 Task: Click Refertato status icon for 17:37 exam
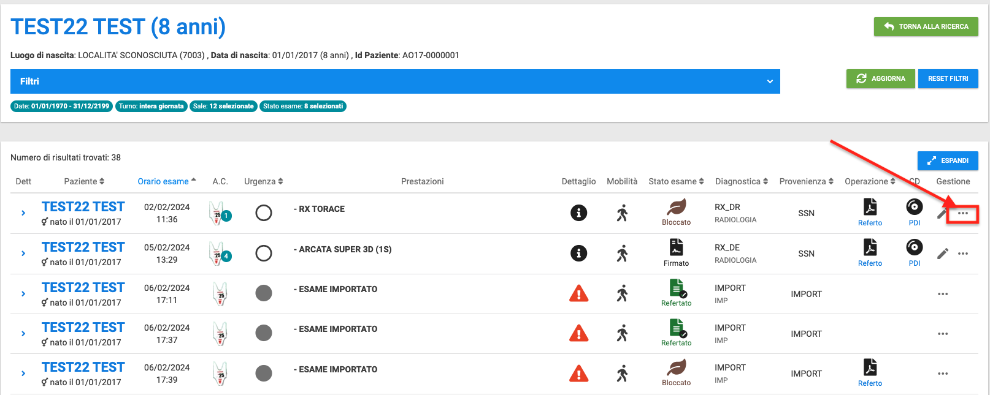(676, 328)
